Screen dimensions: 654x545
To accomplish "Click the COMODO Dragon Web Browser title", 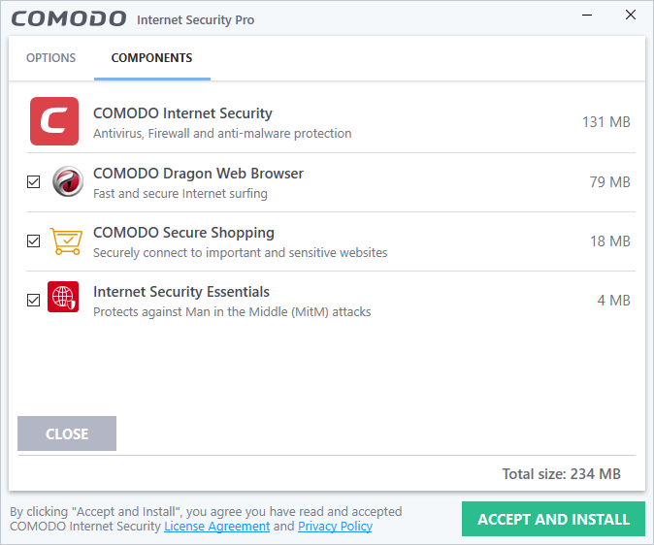I will coord(198,174).
